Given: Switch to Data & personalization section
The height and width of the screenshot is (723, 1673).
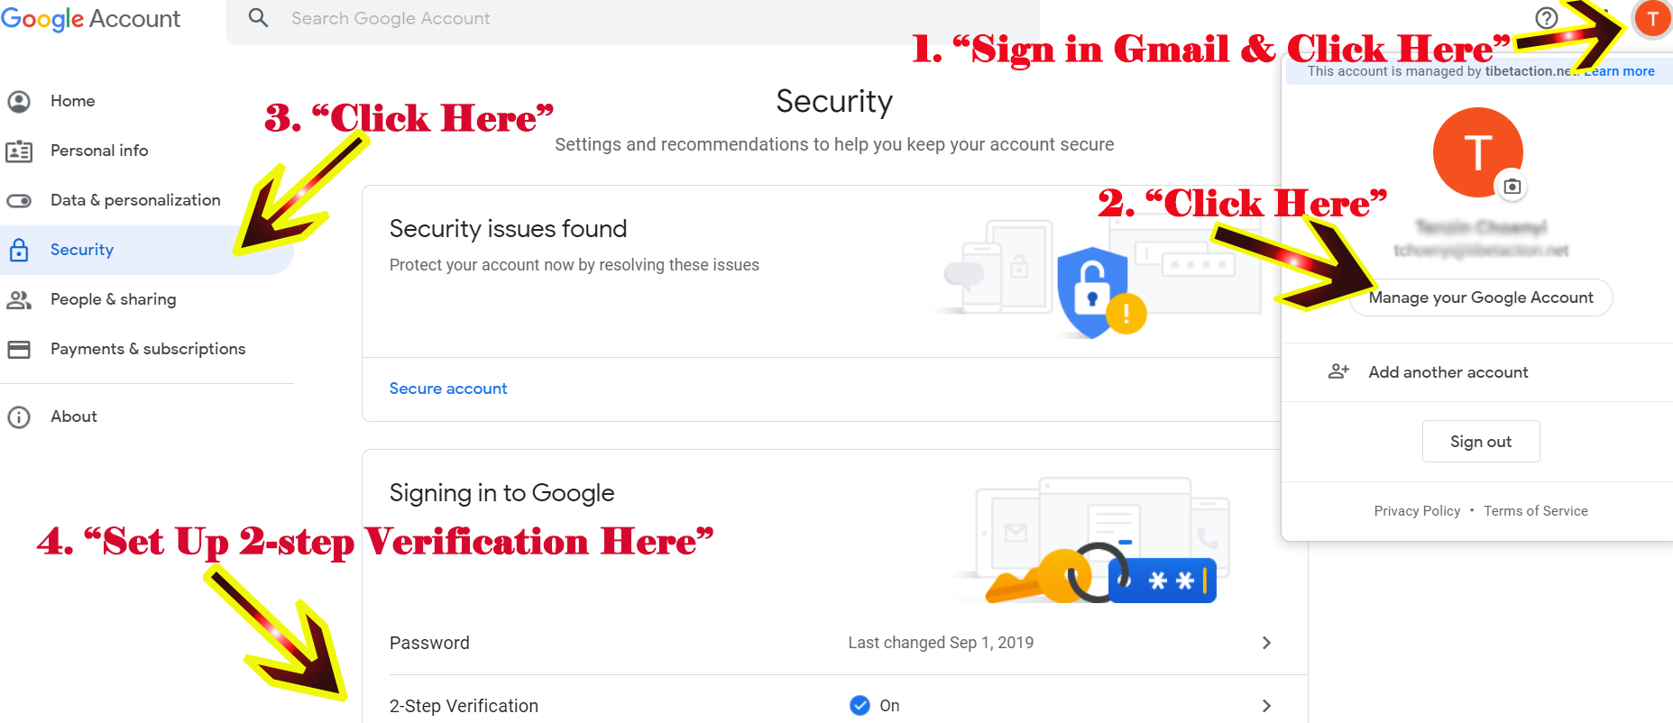Looking at the screenshot, I should coord(135,200).
